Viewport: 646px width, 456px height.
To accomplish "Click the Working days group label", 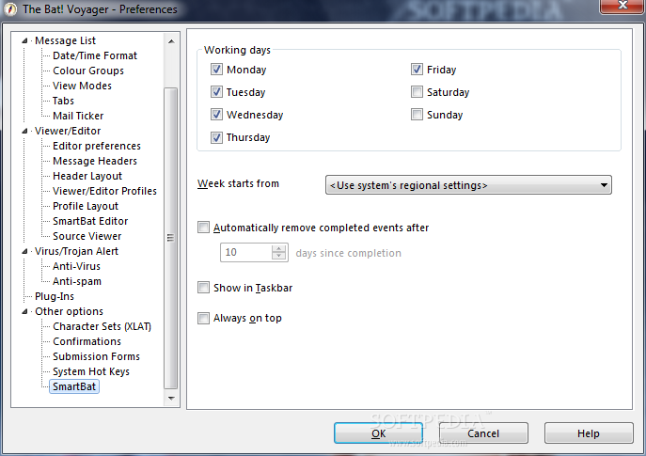I will coord(237,50).
